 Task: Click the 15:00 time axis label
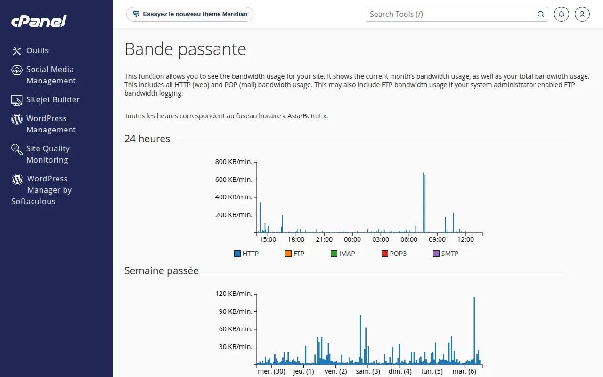268,239
